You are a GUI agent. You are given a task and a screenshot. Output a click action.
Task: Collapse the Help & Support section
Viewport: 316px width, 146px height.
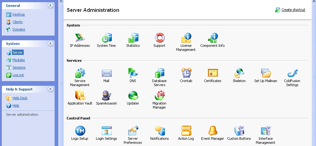pos(51,89)
